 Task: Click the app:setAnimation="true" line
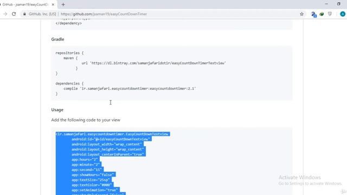click(x=95, y=190)
